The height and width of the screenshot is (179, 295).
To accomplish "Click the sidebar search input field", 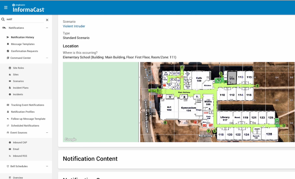I will (x=24, y=19).
